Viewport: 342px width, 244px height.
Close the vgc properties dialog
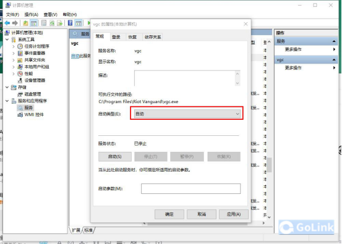tap(246, 24)
